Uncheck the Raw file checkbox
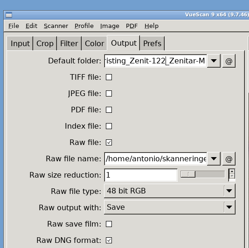Viewport: 249px width, 248px height. click(109, 143)
